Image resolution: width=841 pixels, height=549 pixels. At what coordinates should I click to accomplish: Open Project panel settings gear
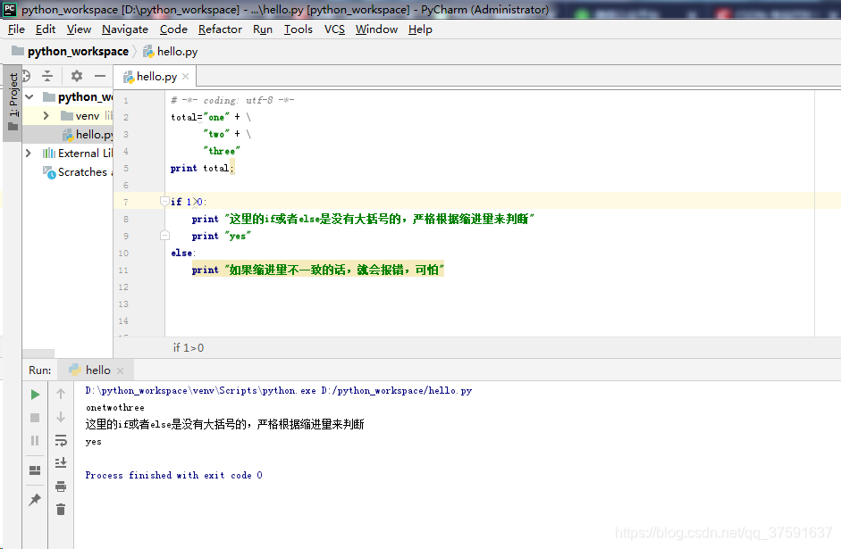[76, 76]
